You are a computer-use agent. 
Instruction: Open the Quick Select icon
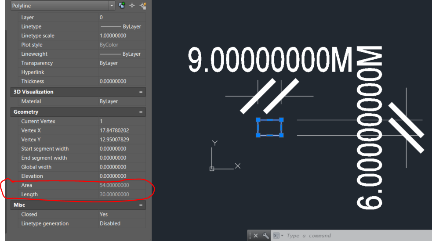pos(143,6)
